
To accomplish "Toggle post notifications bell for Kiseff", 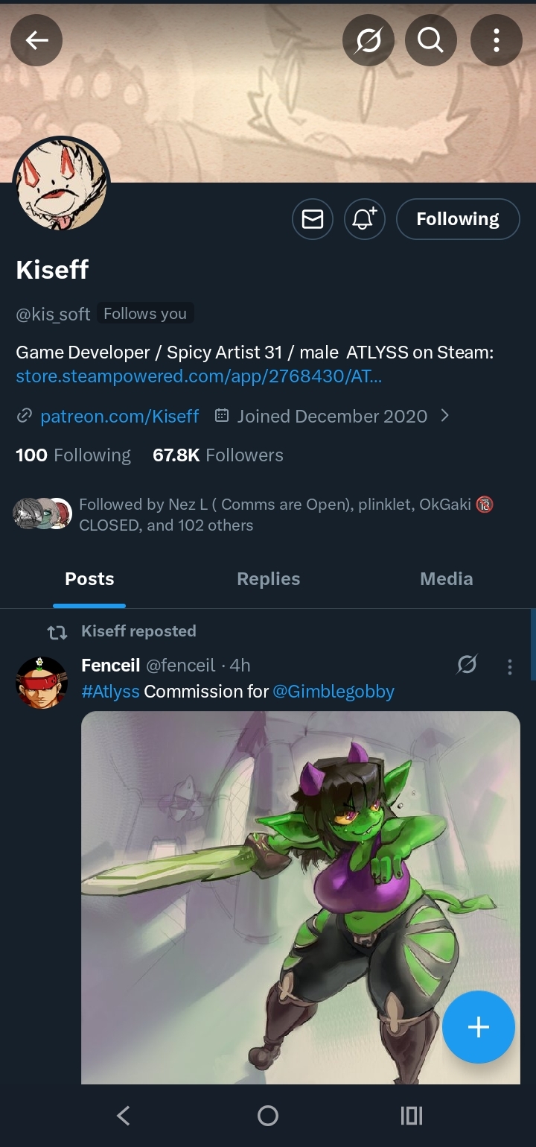I will (364, 219).
